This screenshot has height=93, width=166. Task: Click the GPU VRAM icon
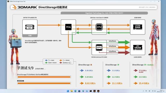point(137,48)
